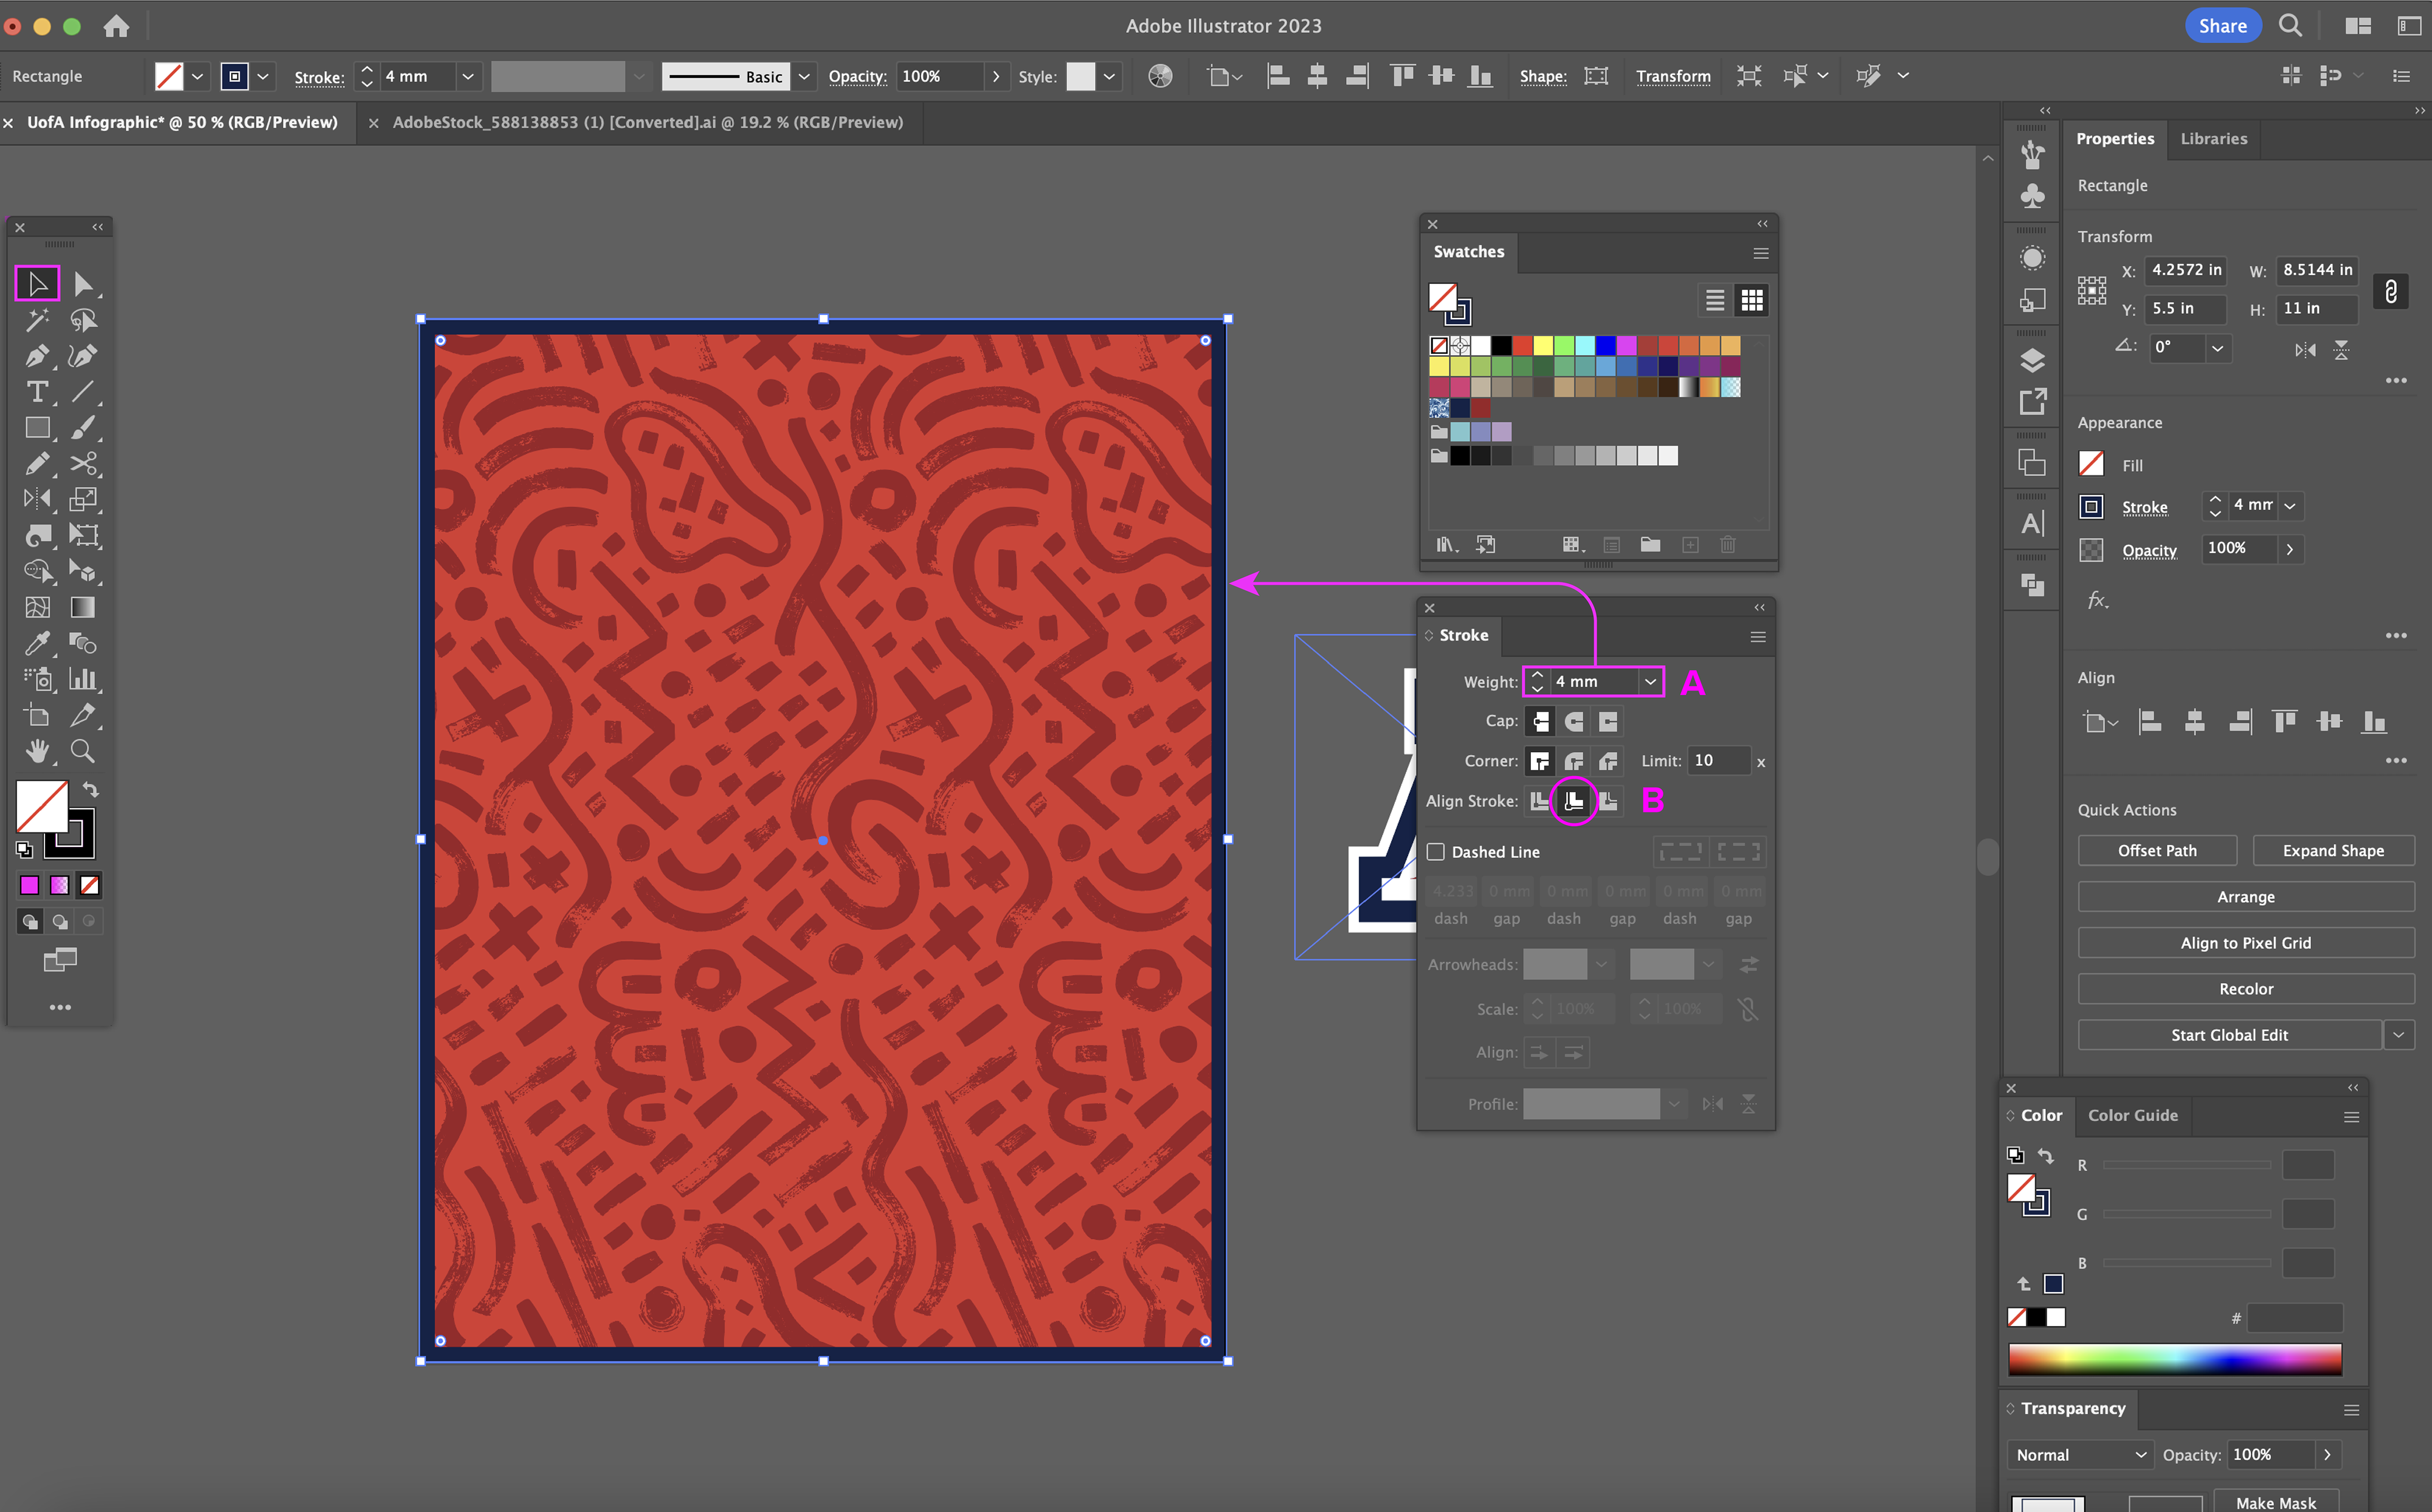
Task: Select the Type tool
Action: point(37,392)
